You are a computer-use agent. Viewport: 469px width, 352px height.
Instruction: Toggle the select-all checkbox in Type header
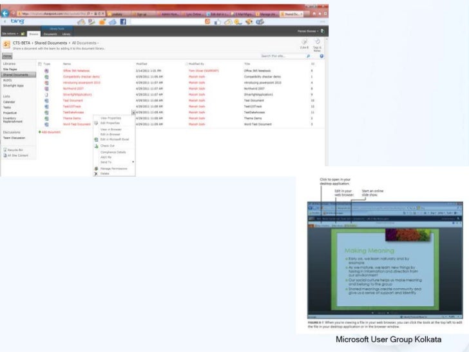pos(40,64)
